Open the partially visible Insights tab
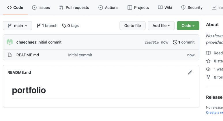The width and height of the screenshot is (223, 121). (x=217, y=8)
